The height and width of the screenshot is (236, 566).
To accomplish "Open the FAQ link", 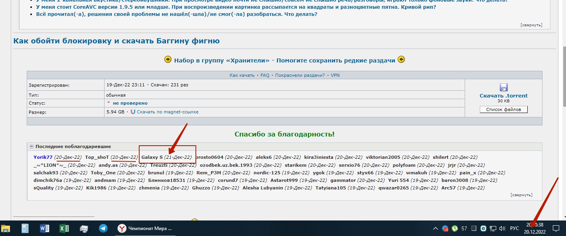I will coord(265,75).
